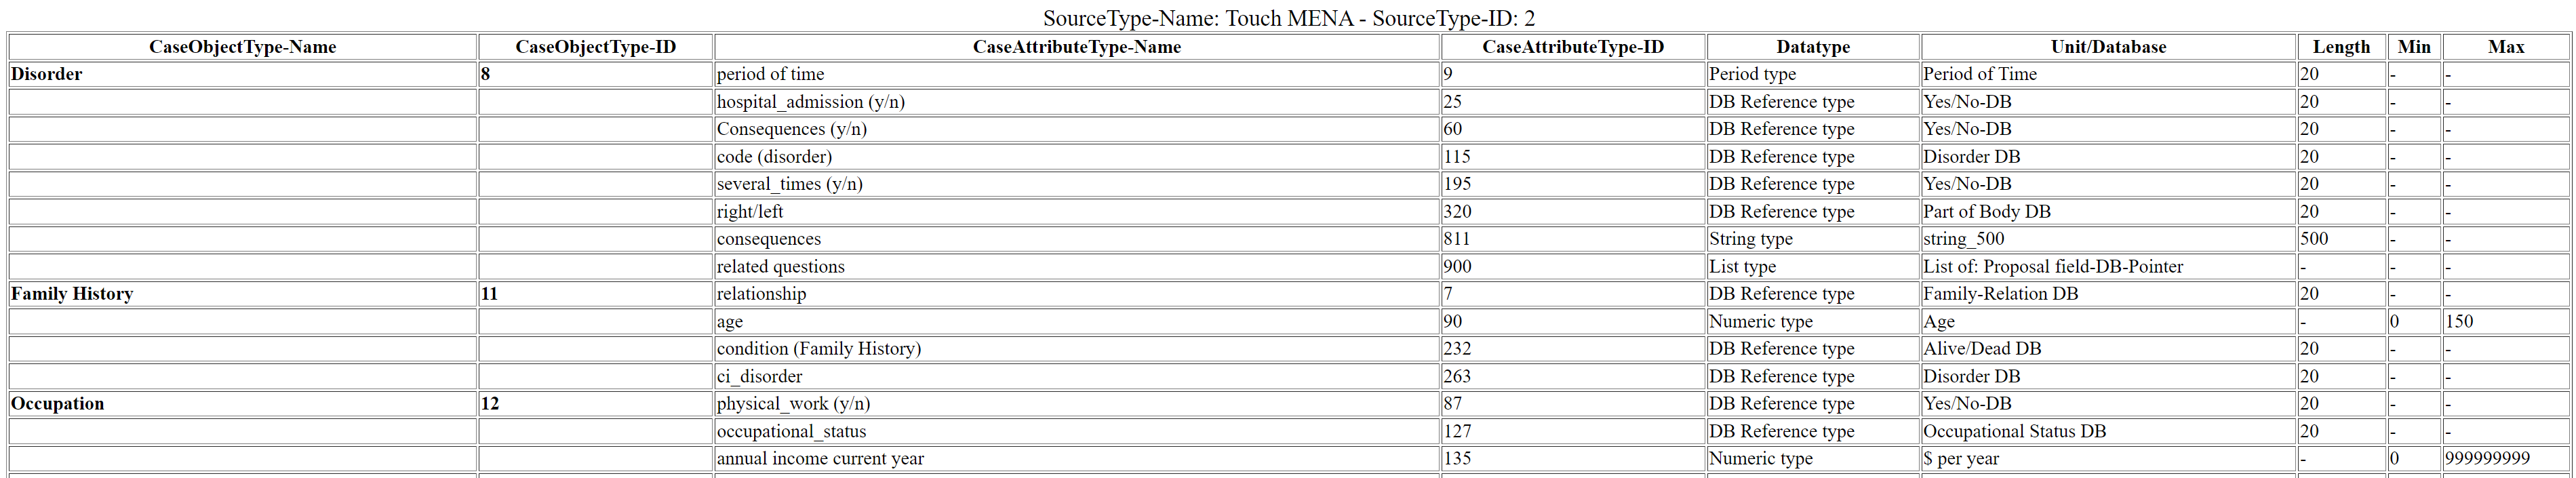
Task: Select the Family History object type cell
Action: tap(242, 294)
